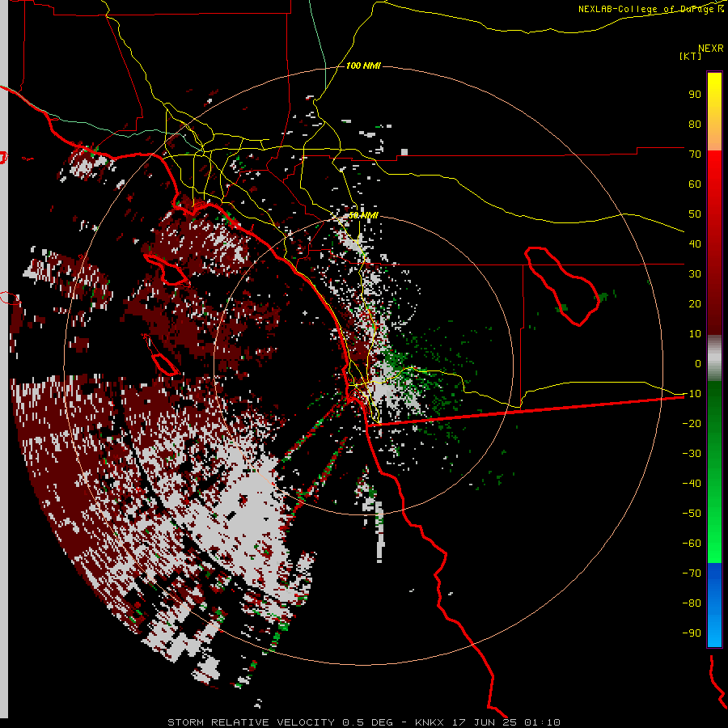This screenshot has width=728, height=728.
Task: Click the -20 value on the velocity scale
Action: pyautogui.click(x=692, y=424)
